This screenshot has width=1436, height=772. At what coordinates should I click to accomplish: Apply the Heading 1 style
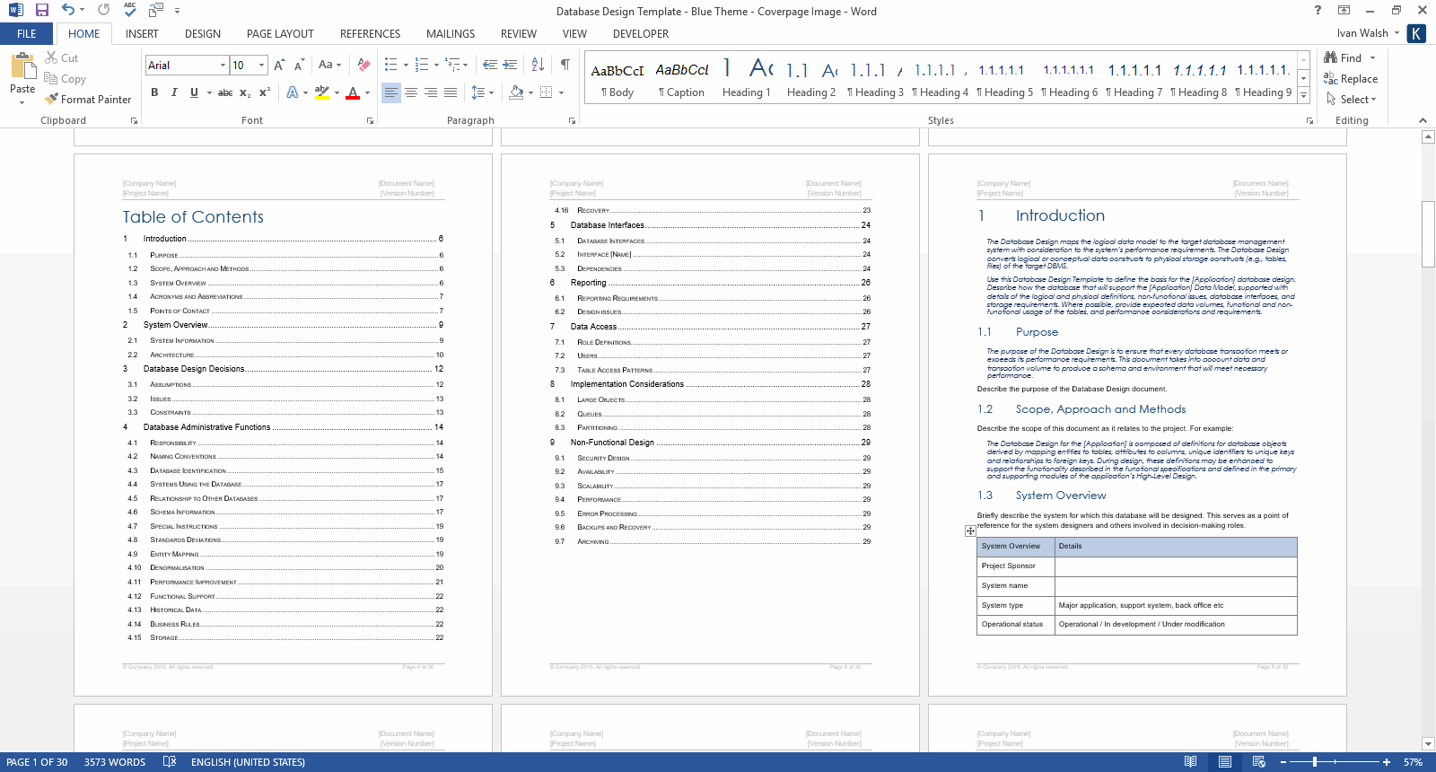point(746,78)
